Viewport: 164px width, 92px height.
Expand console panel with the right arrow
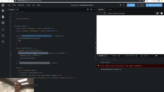pos(162,56)
